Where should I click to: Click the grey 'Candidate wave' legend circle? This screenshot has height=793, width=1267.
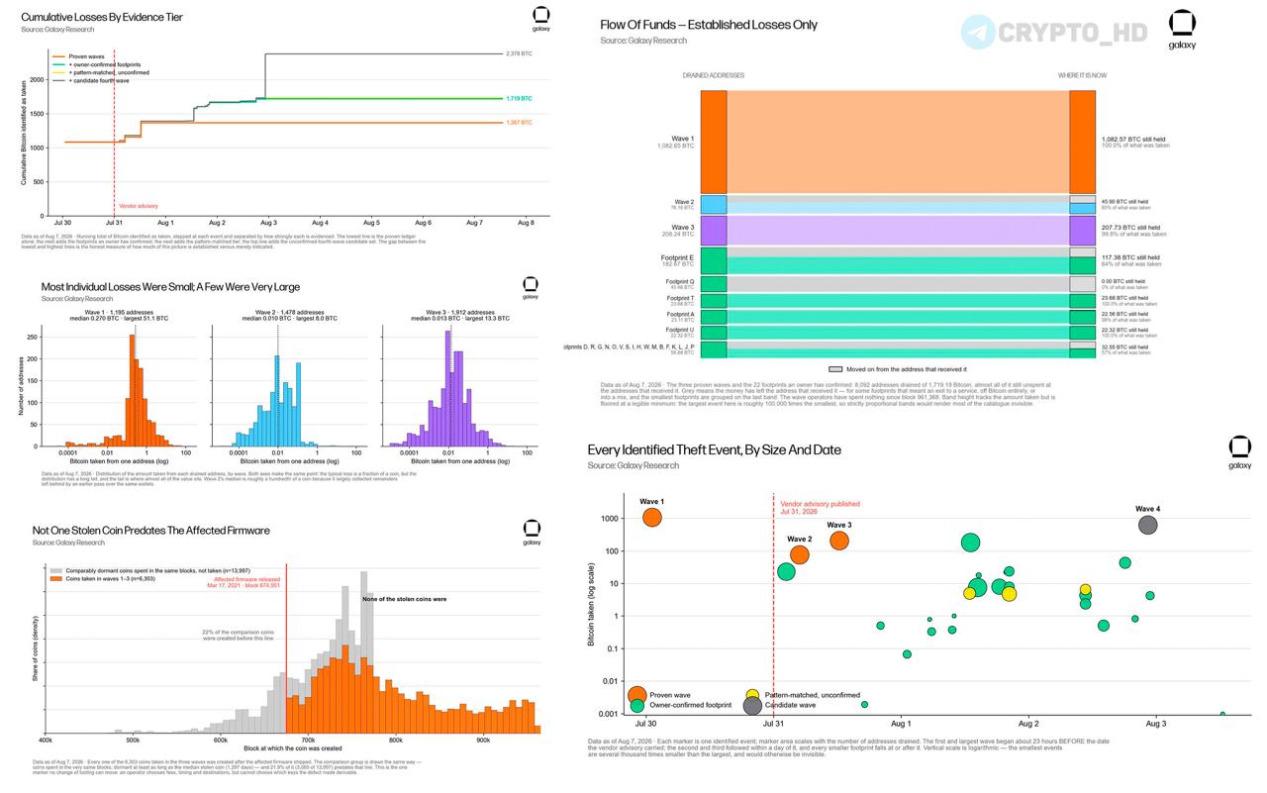click(752, 706)
